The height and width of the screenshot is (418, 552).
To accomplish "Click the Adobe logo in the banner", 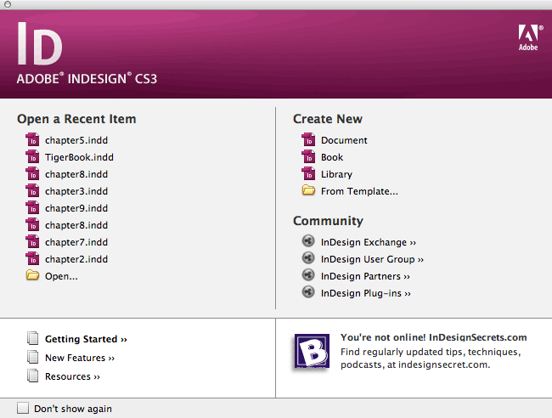I will coord(530,37).
